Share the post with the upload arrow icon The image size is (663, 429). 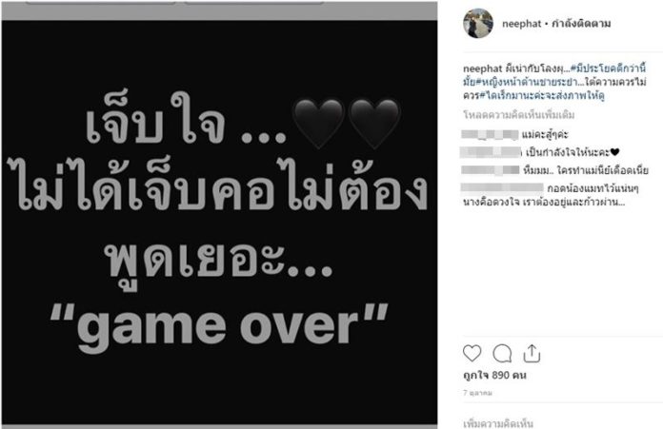point(532,354)
